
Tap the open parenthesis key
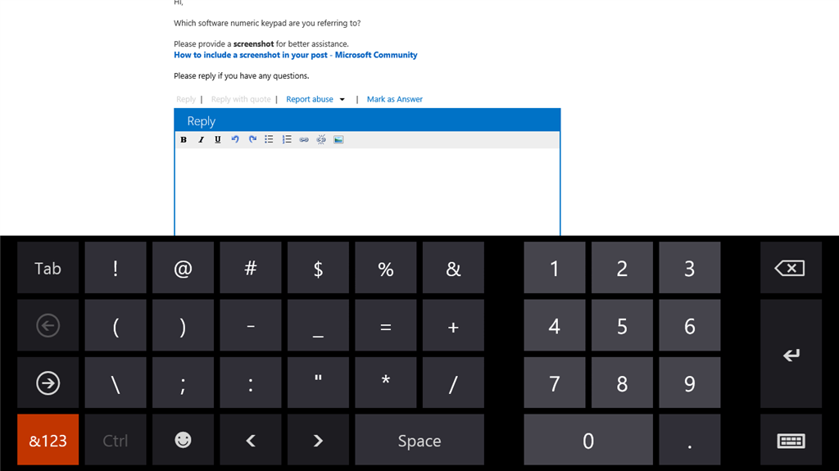[x=115, y=325]
